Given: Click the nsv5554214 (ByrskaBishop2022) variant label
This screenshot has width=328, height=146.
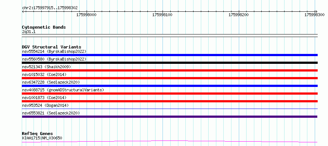Looking at the screenshot, I should (x=54, y=51).
